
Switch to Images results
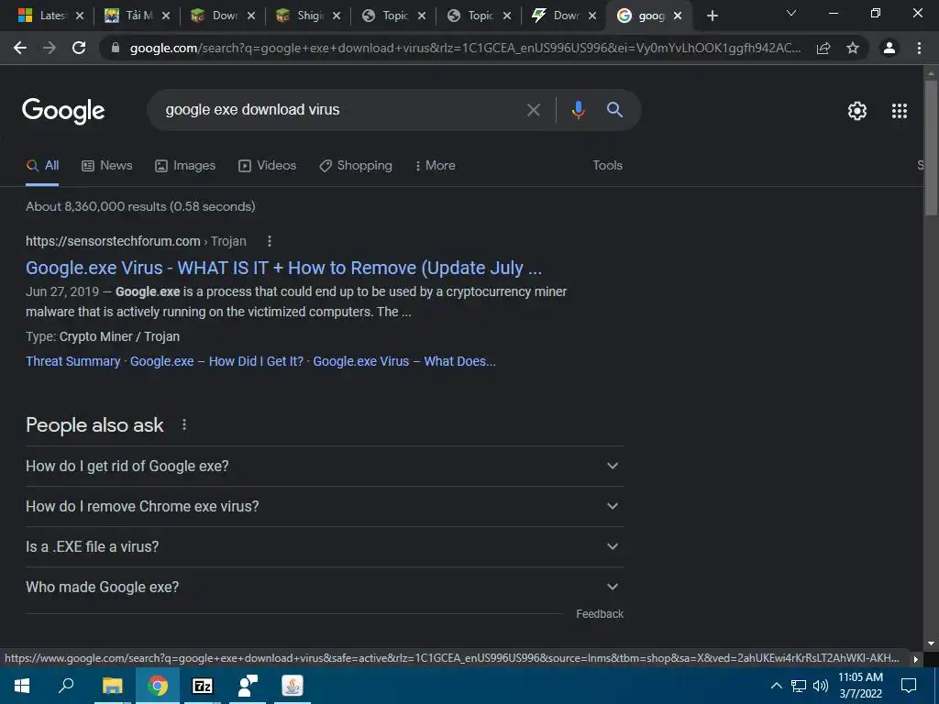coord(185,166)
